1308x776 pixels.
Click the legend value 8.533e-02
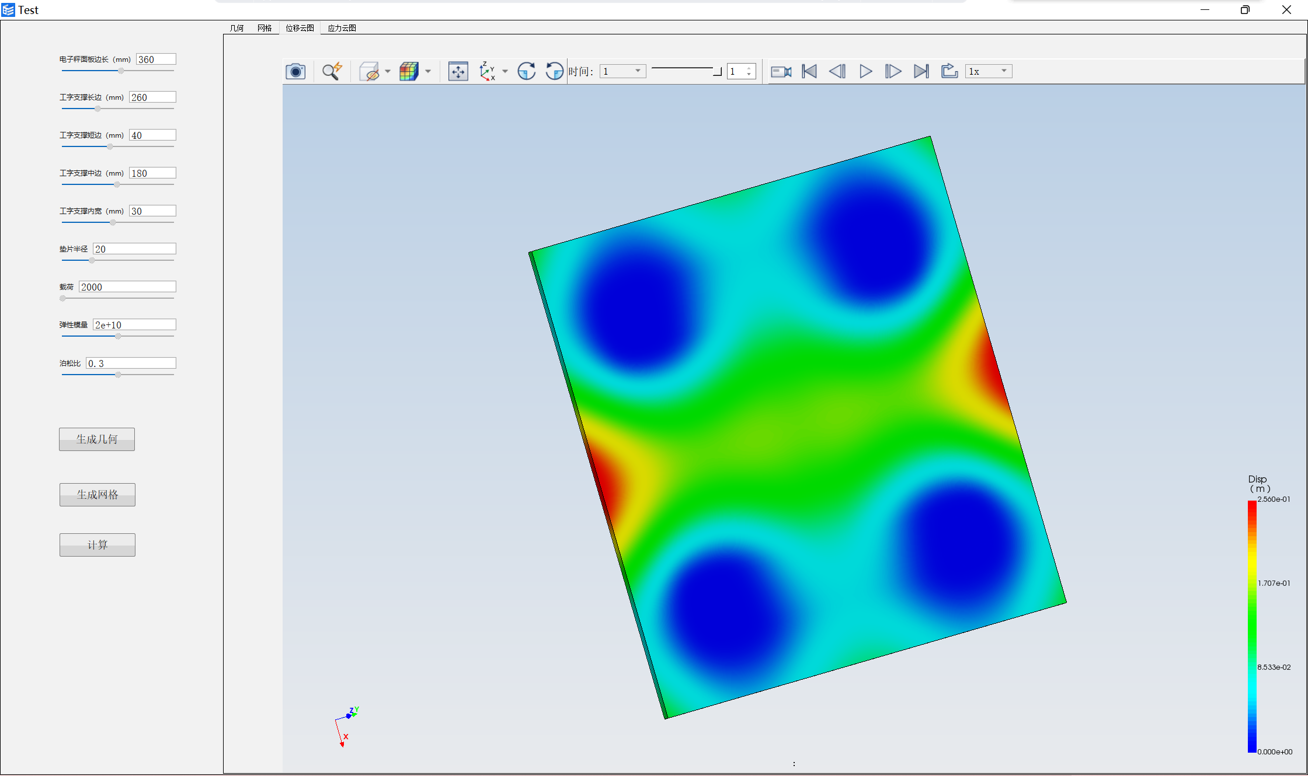pos(1274,667)
